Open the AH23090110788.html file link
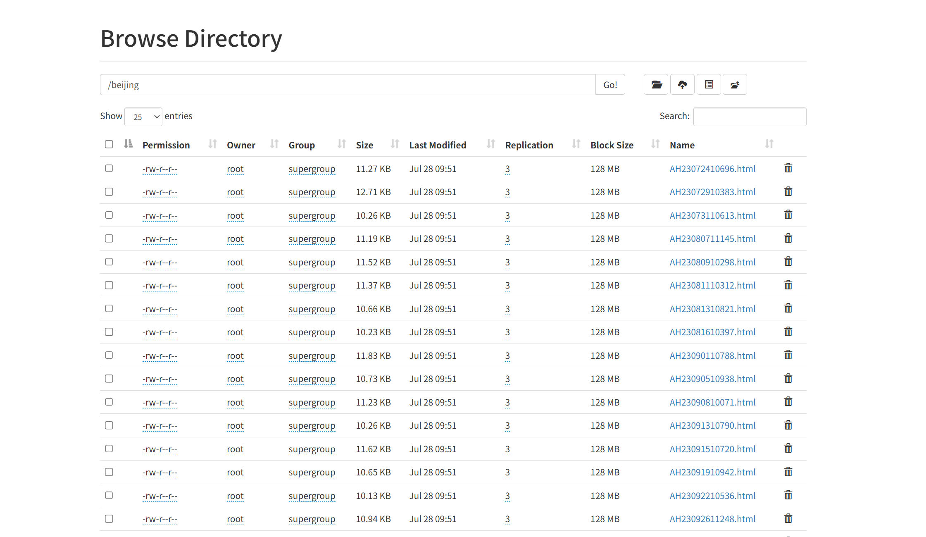Image resolution: width=926 pixels, height=537 pixels. [712, 356]
